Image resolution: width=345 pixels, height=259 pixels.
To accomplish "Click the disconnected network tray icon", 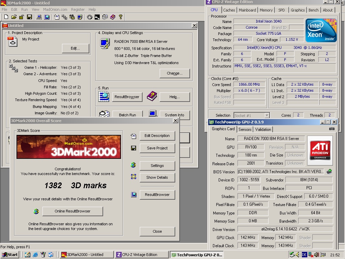I will point(310,255).
